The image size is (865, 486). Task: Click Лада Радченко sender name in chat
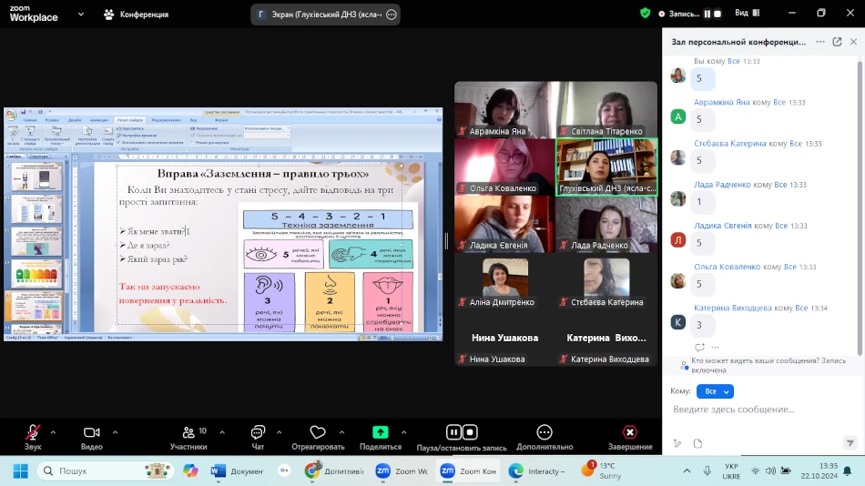(722, 184)
